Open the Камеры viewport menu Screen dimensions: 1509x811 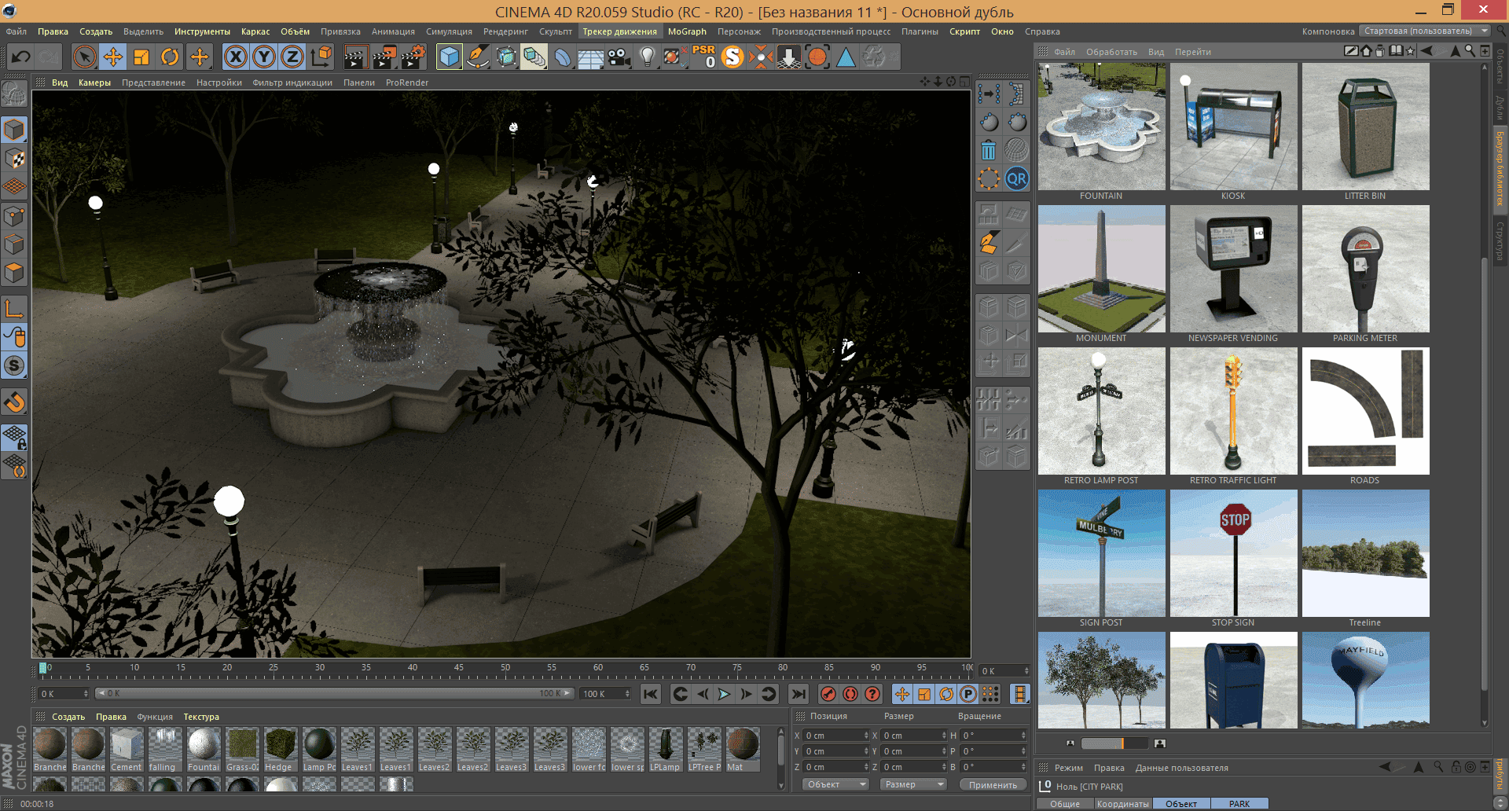coord(94,83)
